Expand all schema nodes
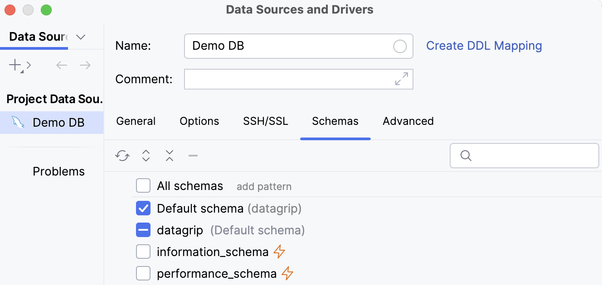 [146, 155]
